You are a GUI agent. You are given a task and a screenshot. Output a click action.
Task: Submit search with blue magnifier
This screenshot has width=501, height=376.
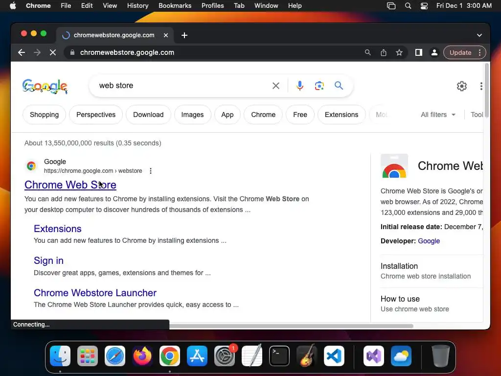[x=339, y=85]
